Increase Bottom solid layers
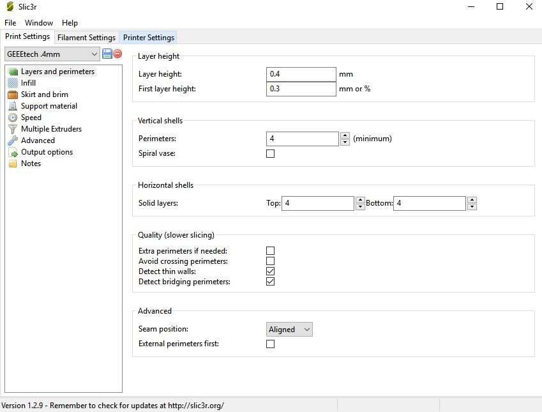Image resolution: width=542 pixels, height=412 pixels. tap(472, 200)
